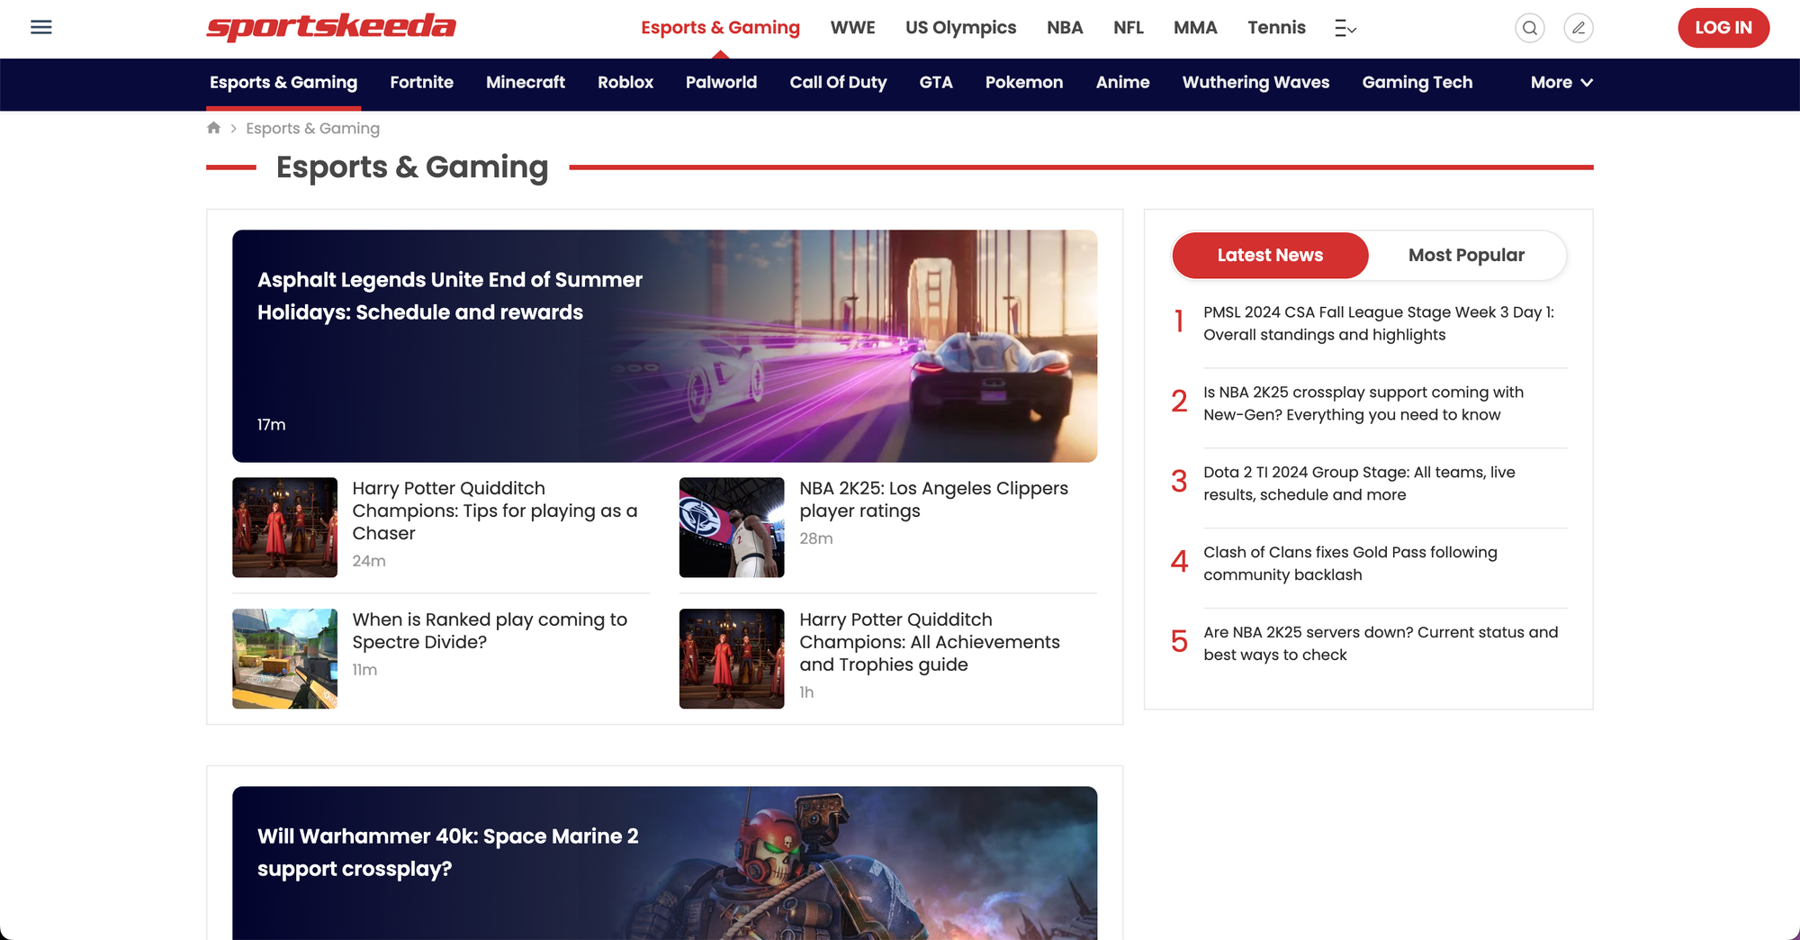Screen dimensions: 1800x940
Task: Switch to the Latest News tab
Action: click(x=1270, y=255)
